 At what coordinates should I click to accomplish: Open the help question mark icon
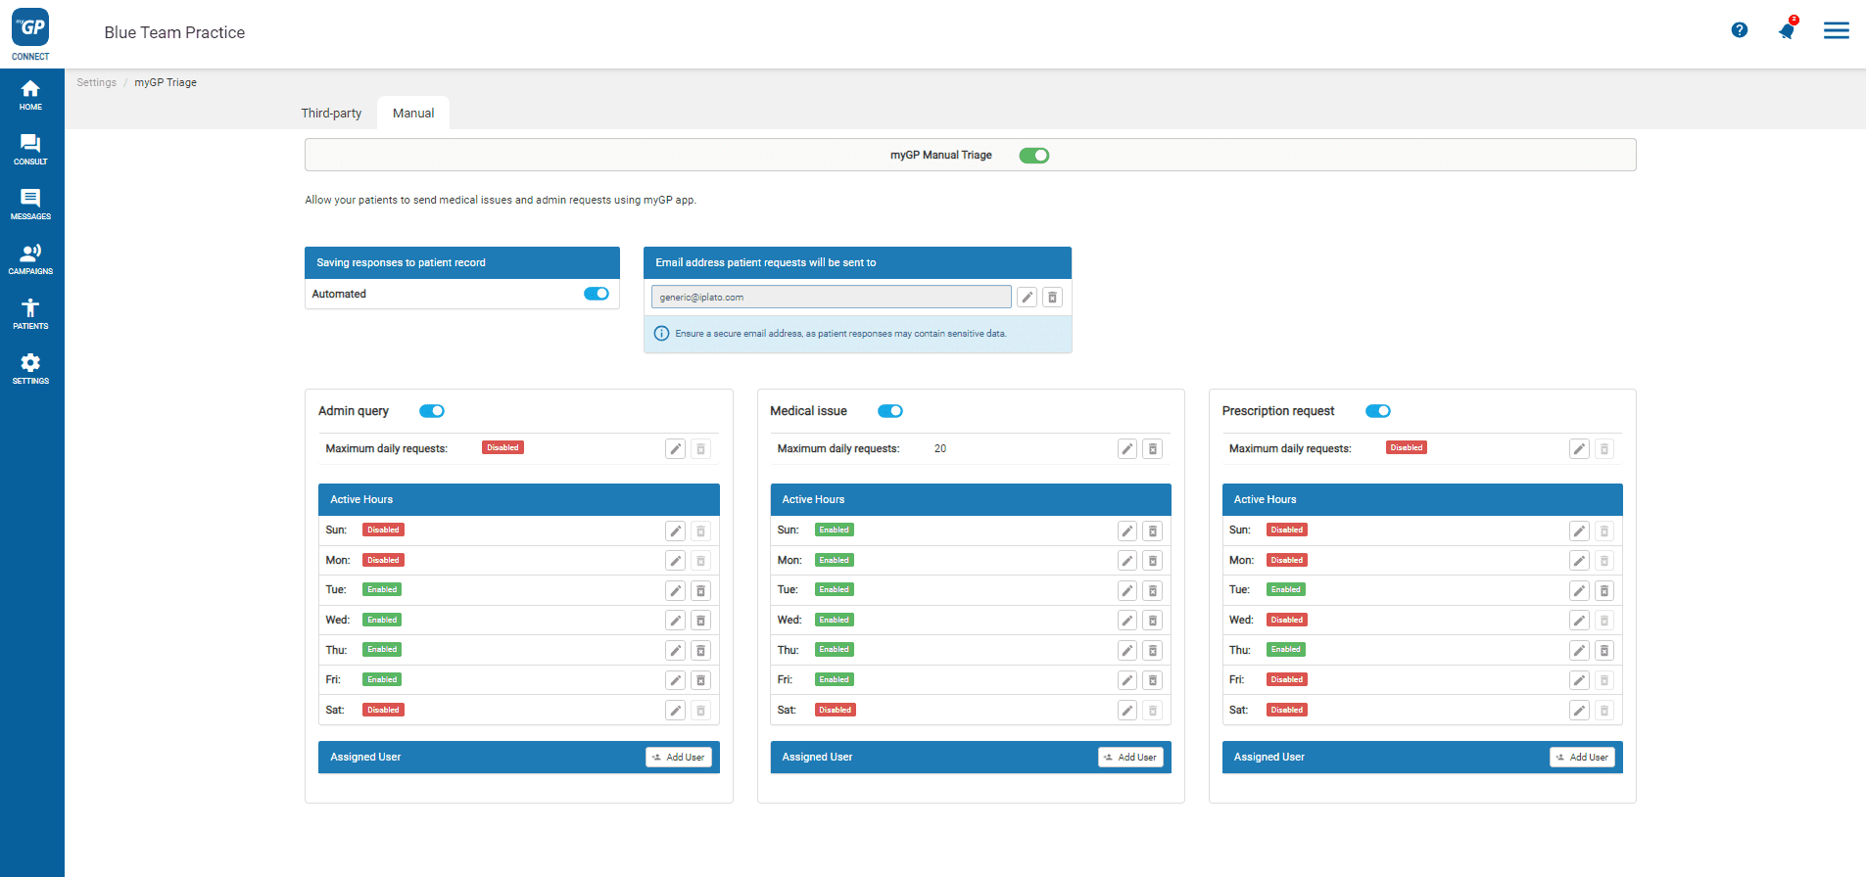[x=1740, y=30]
